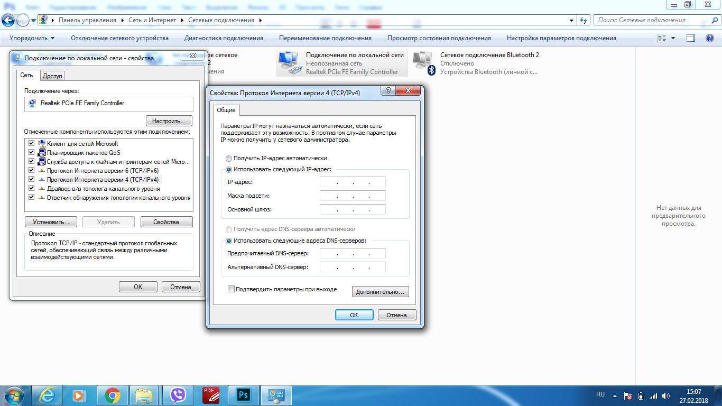The image size is (722, 406).
Task: Click the Маска подсети input field
Action: pyautogui.click(x=353, y=196)
